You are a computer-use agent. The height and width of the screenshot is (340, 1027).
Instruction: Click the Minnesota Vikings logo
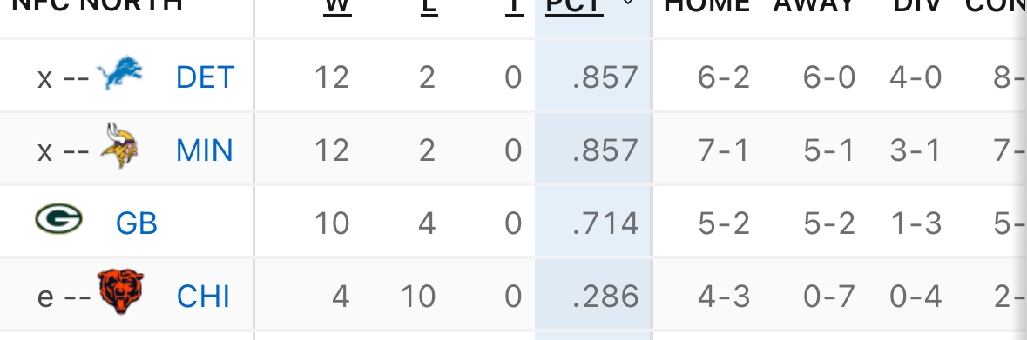(119, 145)
